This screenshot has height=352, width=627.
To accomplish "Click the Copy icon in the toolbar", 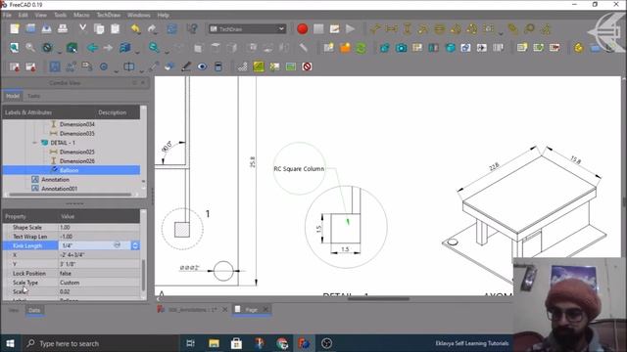I will tap(99, 28).
